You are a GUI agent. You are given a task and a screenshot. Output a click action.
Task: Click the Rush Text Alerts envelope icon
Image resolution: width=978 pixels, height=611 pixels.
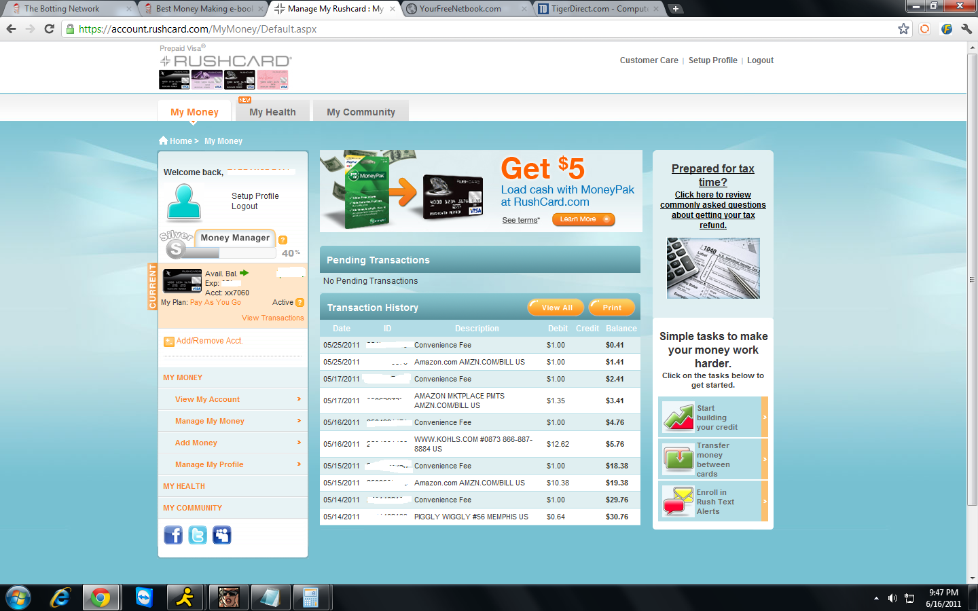tap(678, 502)
